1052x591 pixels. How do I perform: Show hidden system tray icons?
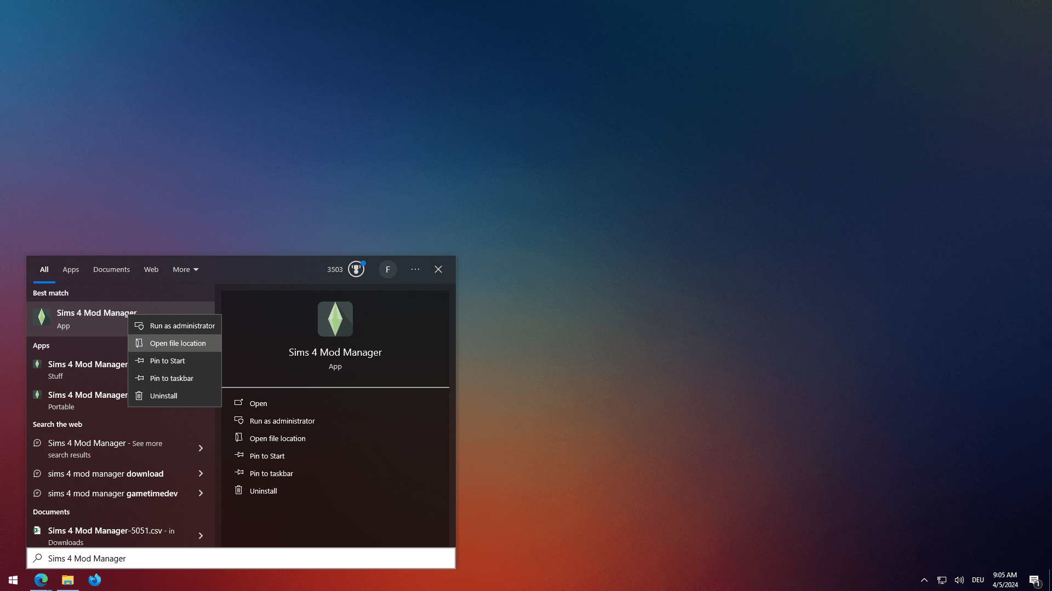point(924,580)
